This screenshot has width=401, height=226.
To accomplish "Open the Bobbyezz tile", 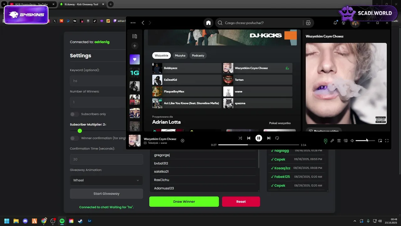I will pos(187,68).
